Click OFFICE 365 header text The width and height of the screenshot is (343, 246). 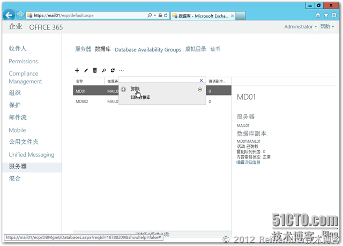46,27
